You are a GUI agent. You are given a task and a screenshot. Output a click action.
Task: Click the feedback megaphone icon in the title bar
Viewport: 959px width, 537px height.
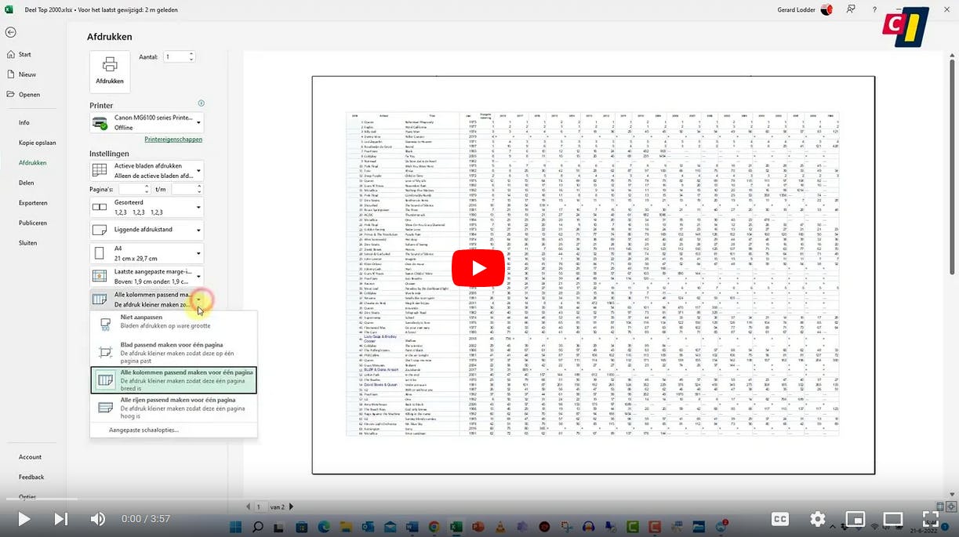[851, 9]
